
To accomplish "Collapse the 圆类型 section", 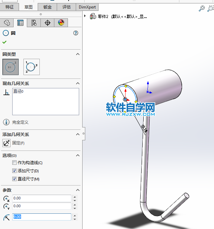I will (x=78, y=54).
